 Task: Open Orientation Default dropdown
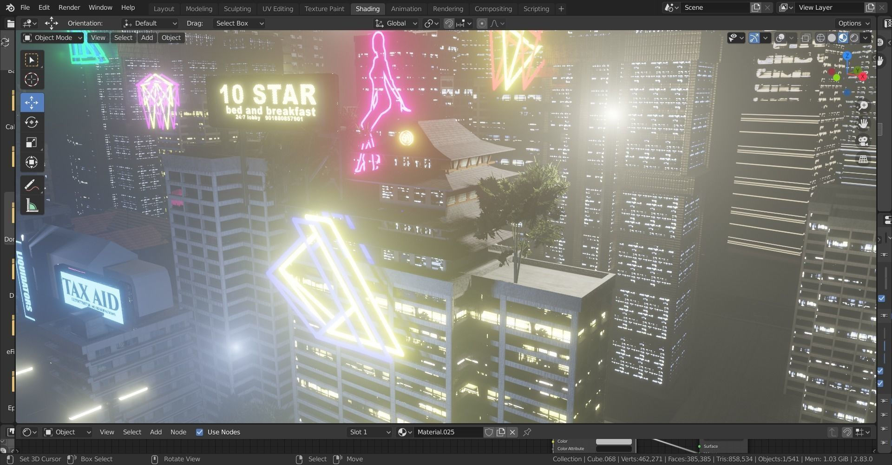coord(150,23)
